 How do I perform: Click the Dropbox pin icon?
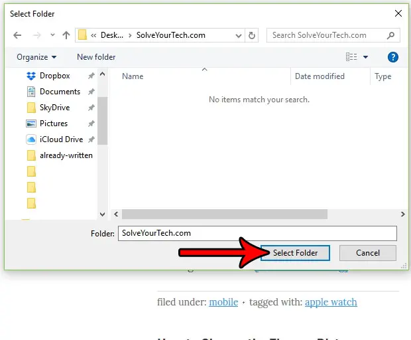(x=91, y=76)
